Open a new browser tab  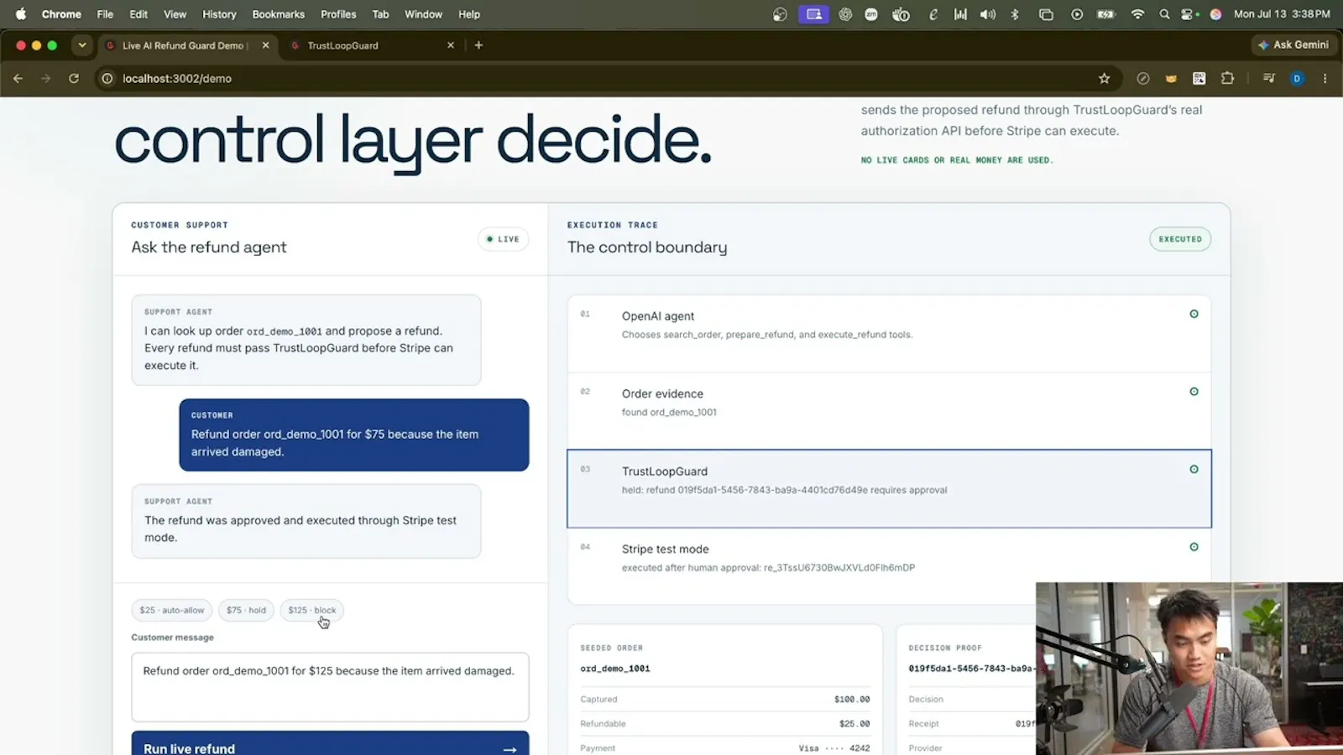tap(478, 45)
